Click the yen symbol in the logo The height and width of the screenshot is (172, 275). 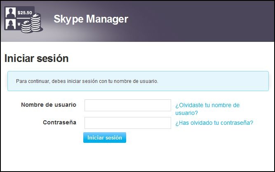click(x=19, y=24)
